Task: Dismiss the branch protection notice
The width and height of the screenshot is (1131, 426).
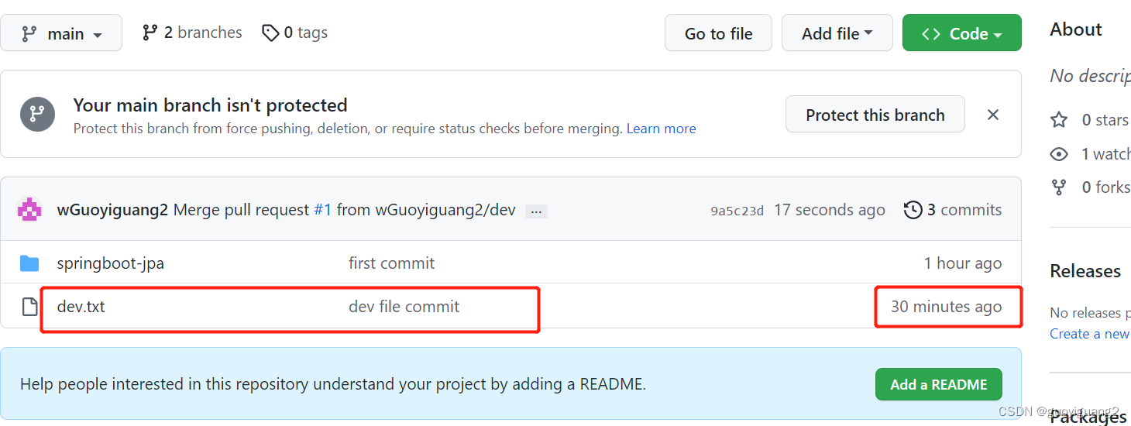Action: coord(993,115)
